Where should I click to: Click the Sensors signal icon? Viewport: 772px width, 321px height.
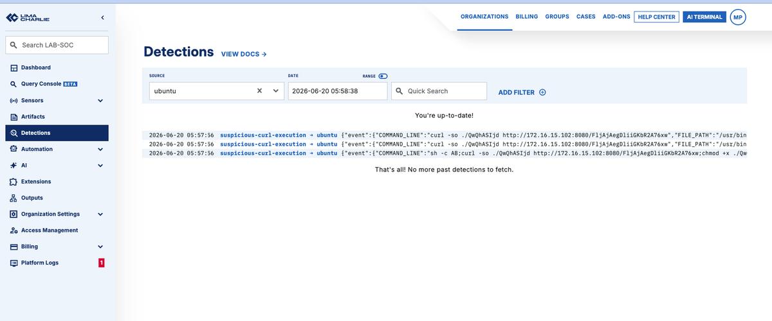[x=14, y=101]
